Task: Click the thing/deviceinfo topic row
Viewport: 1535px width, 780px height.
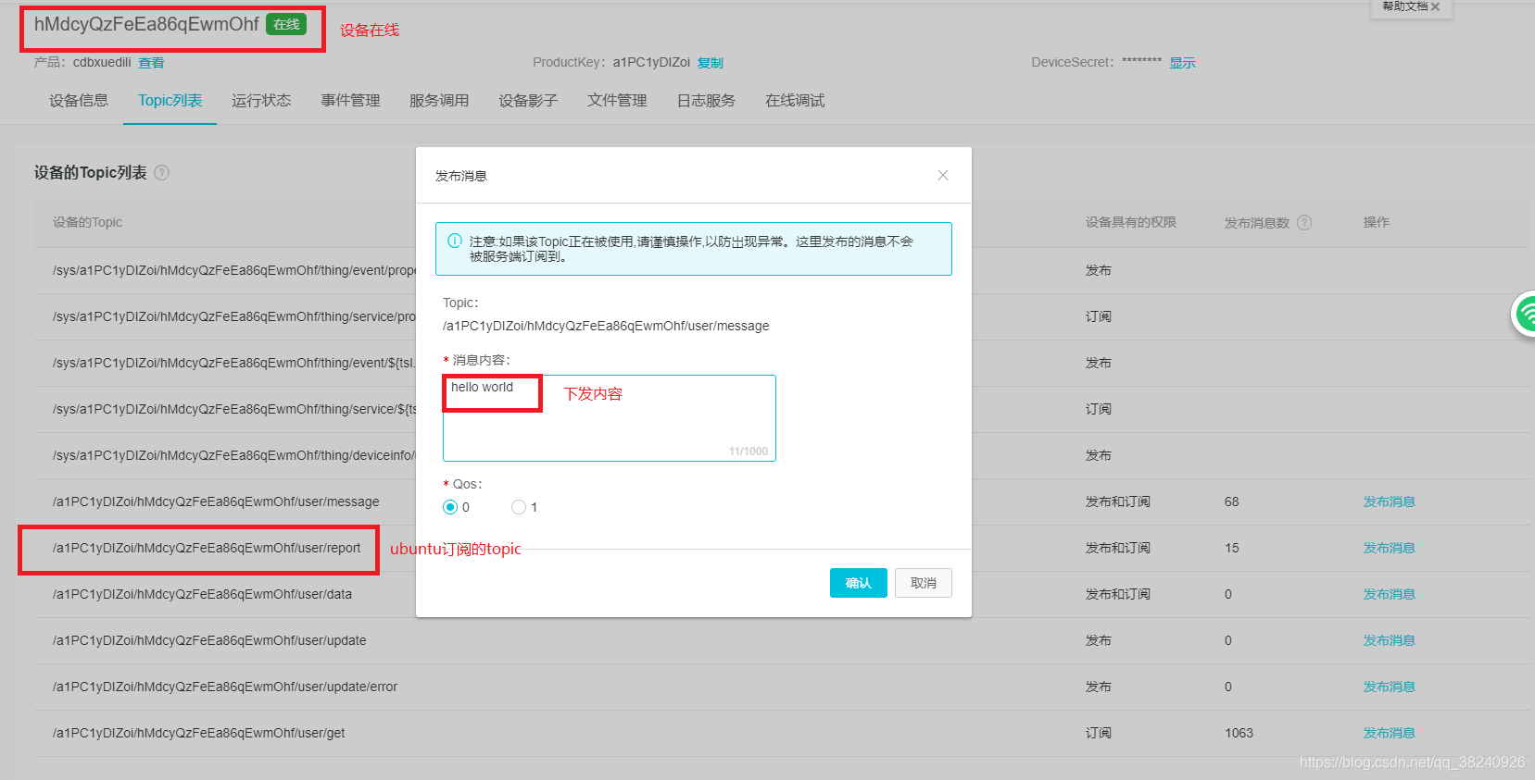Action: [x=234, y=455]
